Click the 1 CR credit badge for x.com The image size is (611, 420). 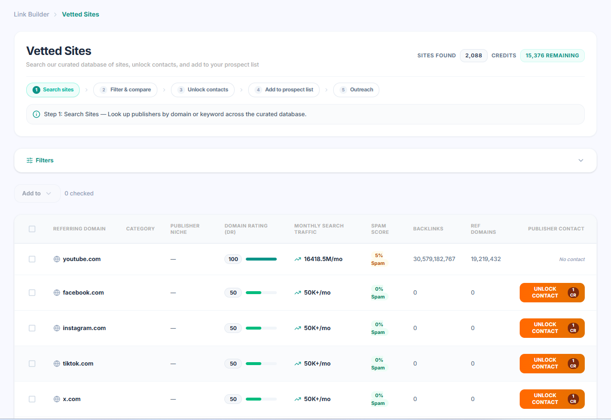point(573,399)
